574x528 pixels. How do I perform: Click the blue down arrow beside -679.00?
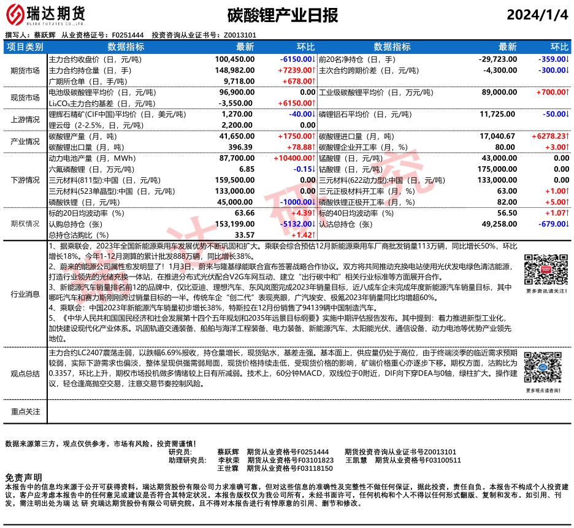point(568,224)
